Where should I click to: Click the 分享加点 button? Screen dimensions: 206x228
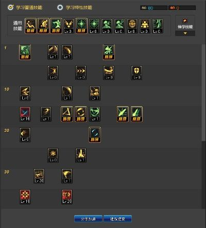tap(88, 219)
